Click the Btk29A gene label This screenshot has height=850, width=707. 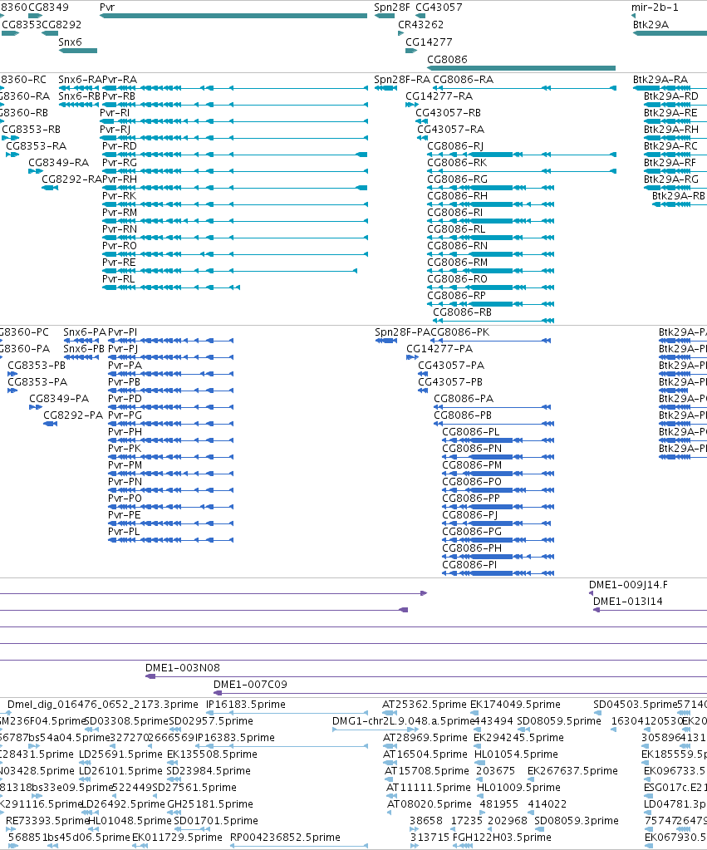[x=651, y=25]
